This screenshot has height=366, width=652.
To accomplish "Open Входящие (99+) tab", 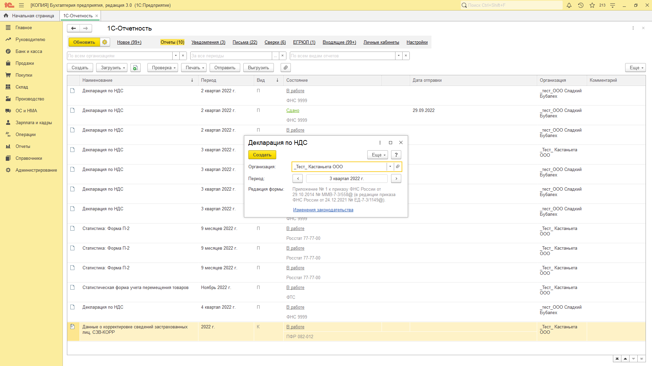I will click(x=339, y=42).
